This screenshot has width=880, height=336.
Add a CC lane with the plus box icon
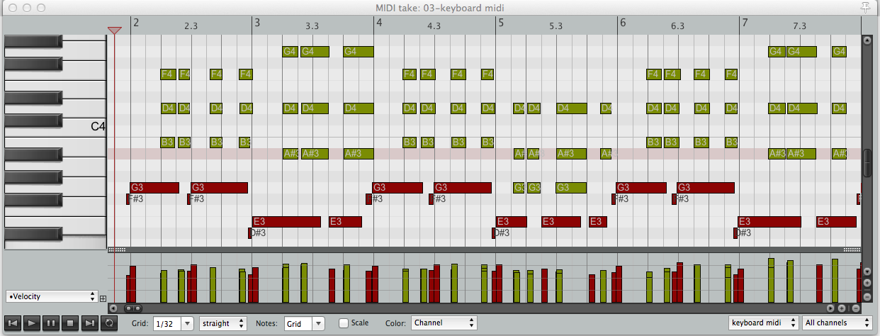[103, 298]
